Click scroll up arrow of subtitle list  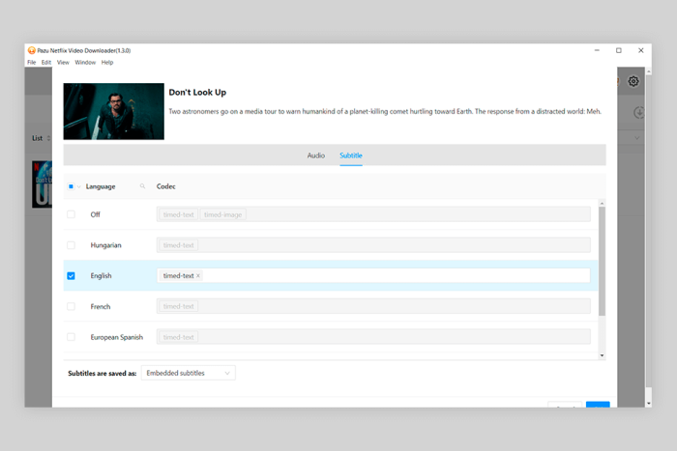602,204
